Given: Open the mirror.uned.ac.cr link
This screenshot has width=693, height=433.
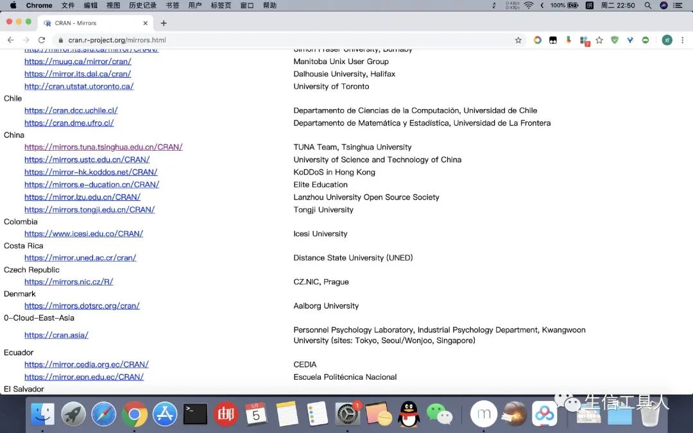Looking at the screenshot, I should point(80,258).
